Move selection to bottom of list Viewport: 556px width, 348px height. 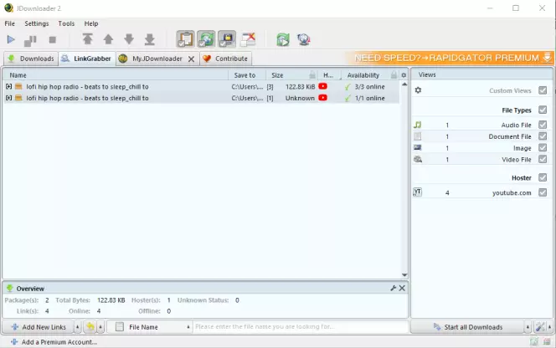tap(150, 39)
